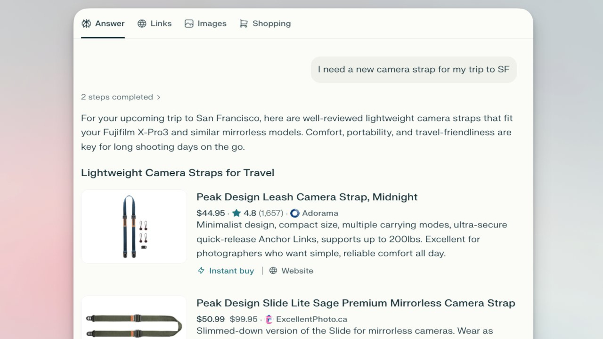Click the star rating icon for Leash strap

coord(236,213)
